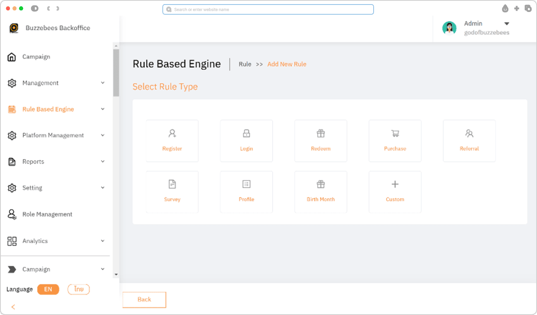Expand the Platform Management submenu
This screenshot has width=537, height=315.
click(x=103, y=136)
